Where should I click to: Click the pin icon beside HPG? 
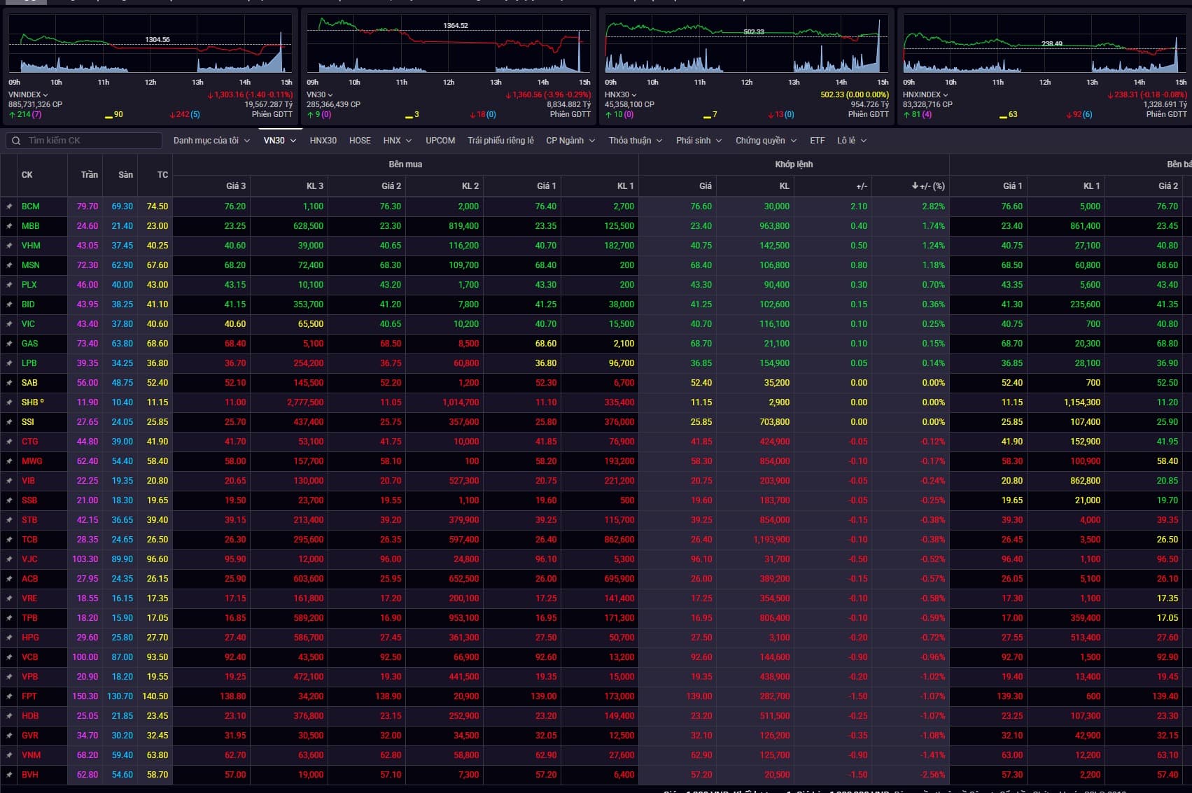click(9, 638)
